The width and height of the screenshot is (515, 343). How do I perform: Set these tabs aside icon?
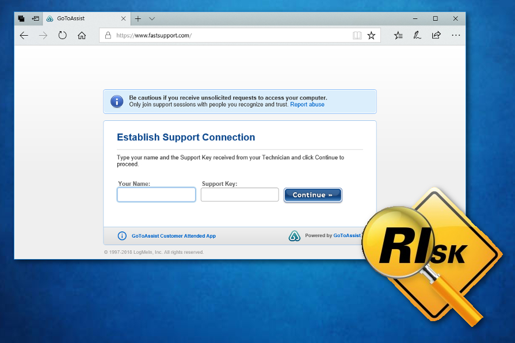36,19
